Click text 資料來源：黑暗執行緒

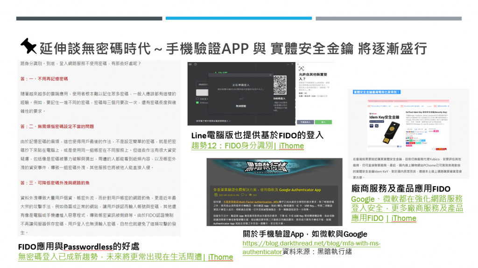(x=317, y=252)
